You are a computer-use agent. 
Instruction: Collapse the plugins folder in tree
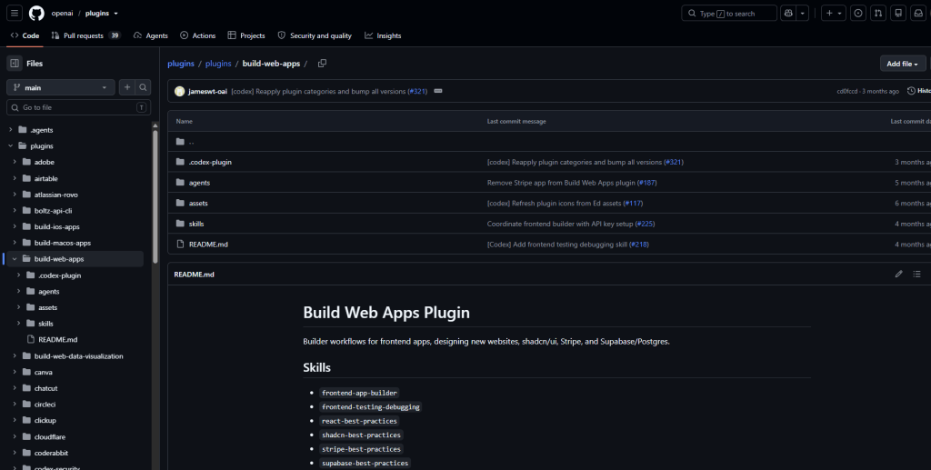tap(11, 146)
